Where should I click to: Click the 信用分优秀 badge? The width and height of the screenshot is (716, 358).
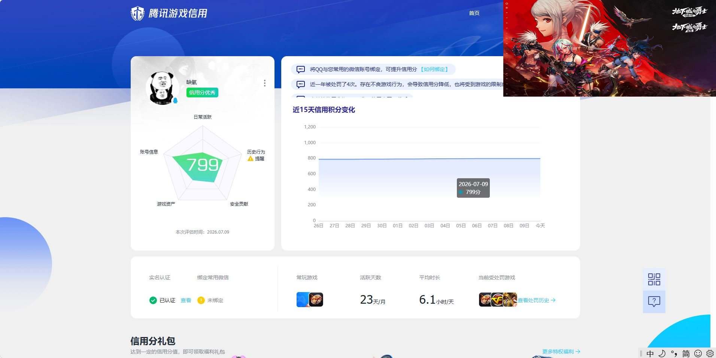202,92
